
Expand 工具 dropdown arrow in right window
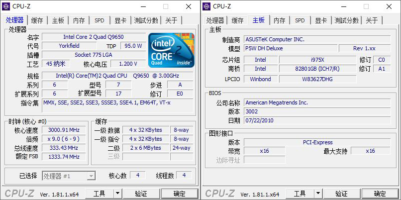pyautogui.click(x=318, y=194)
